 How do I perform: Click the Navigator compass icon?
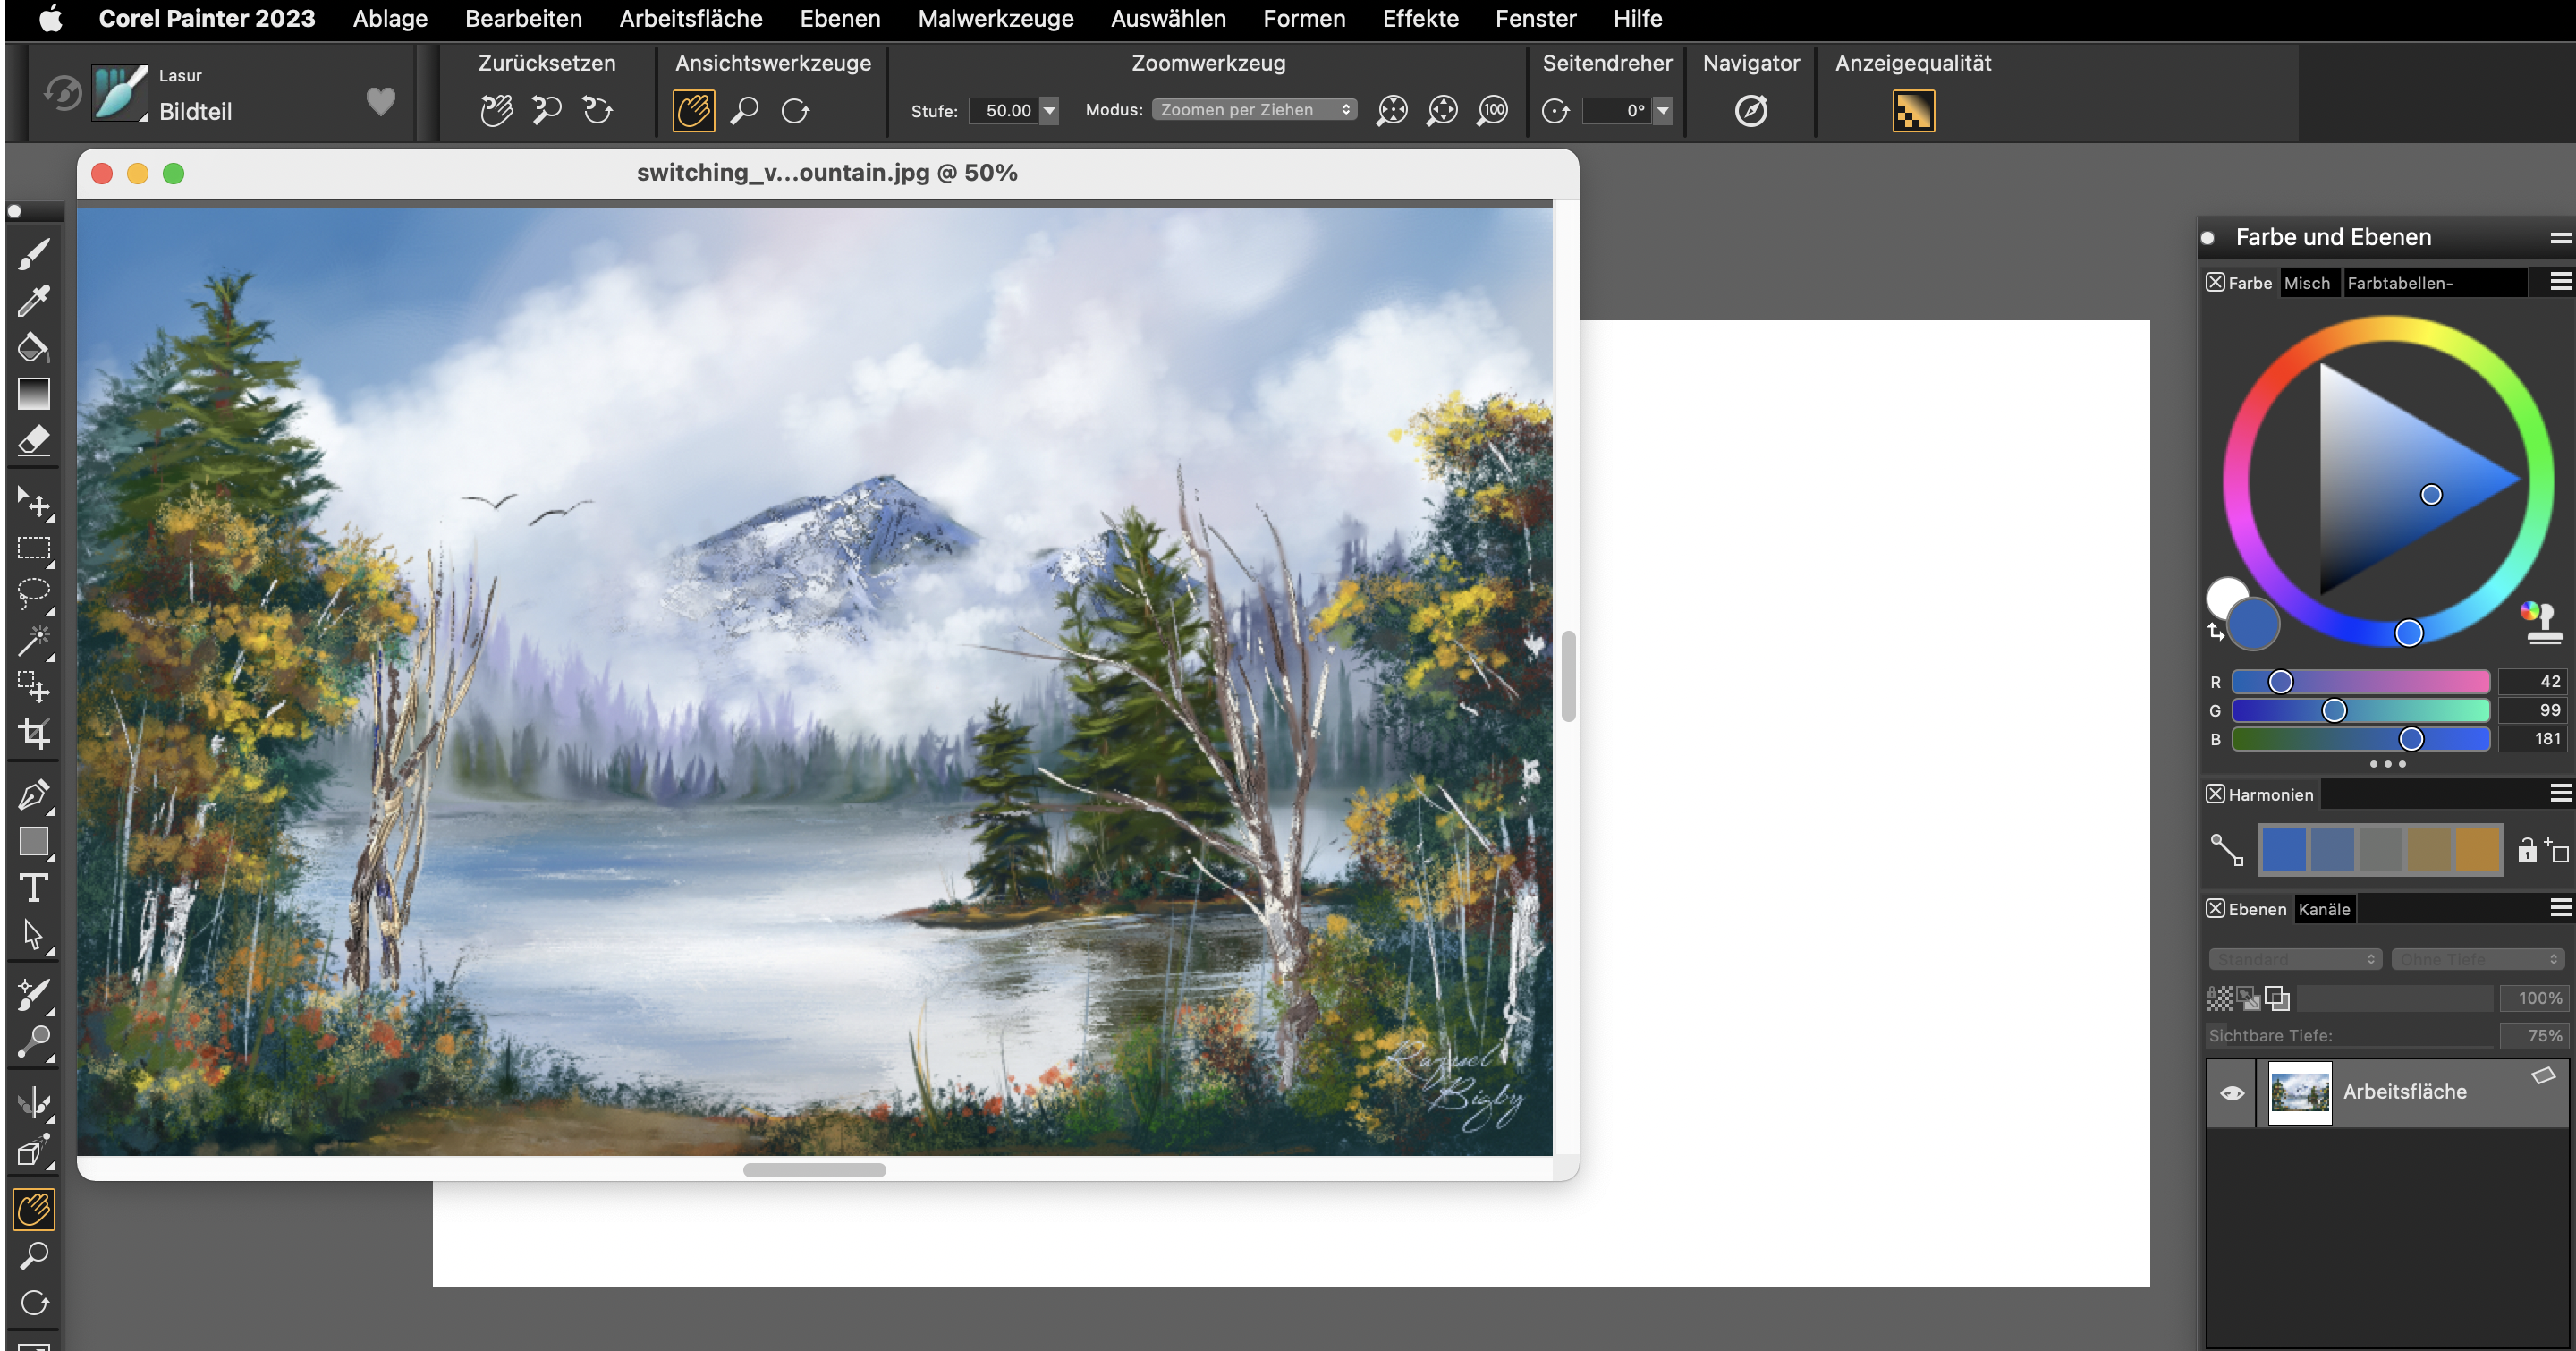point(1750,110)
